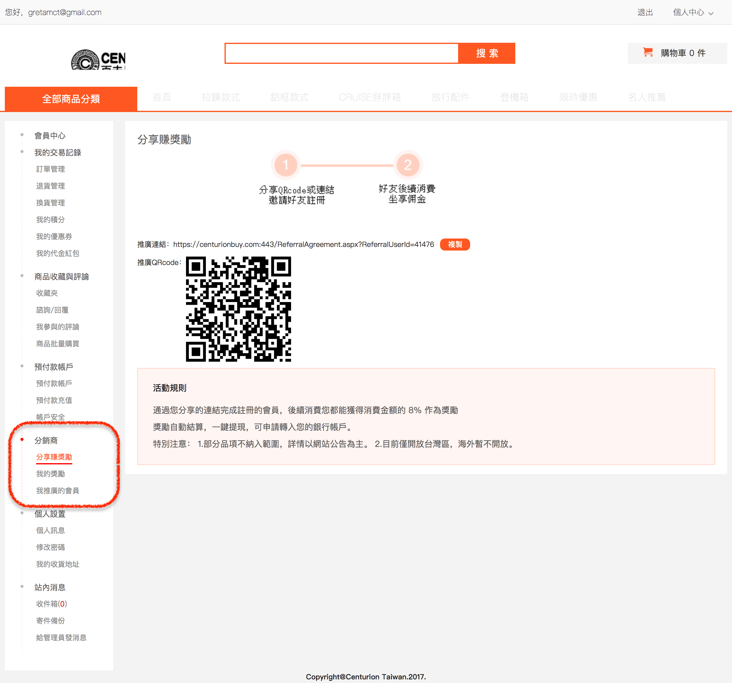Open the 限時優惠 nav item
Image resolution: width=732 pixels, height=683 pixels.
pyautogui.click(x=578, y=97)
